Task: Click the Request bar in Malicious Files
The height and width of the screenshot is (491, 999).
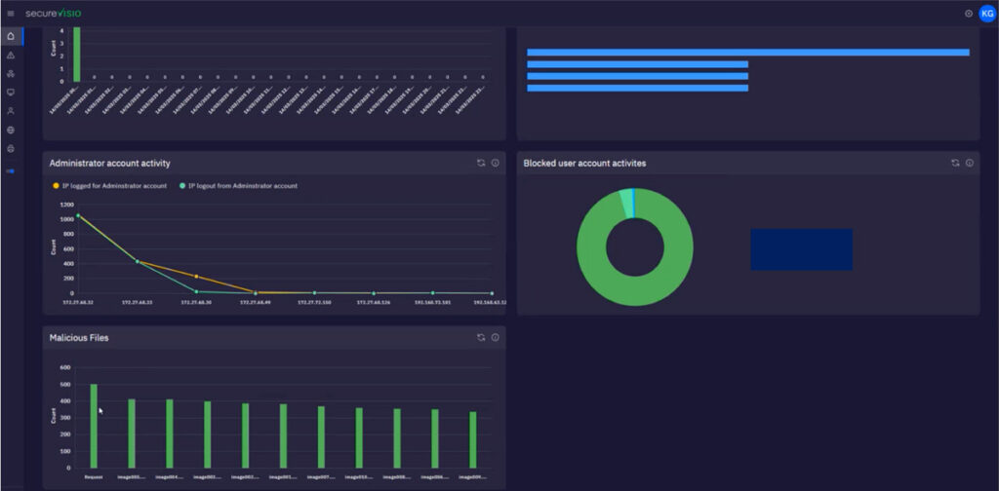Action: click(94, 426)
